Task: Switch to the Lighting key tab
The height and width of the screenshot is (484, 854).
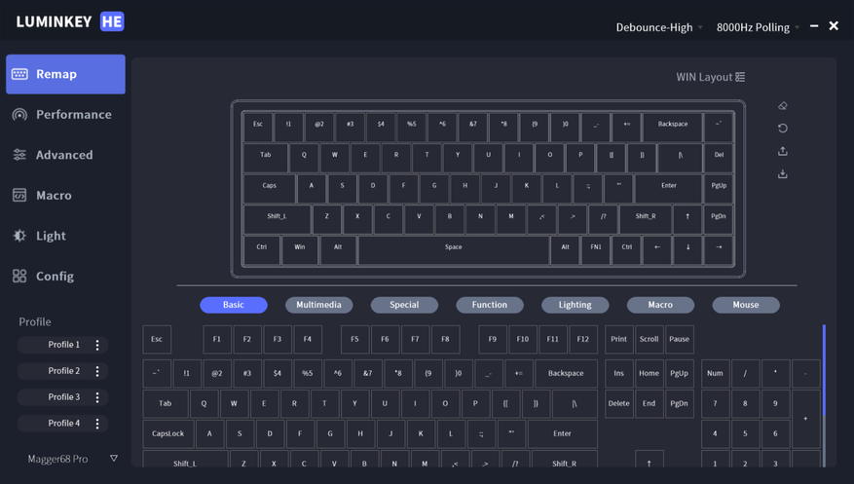Action: [x=575, y=305]
